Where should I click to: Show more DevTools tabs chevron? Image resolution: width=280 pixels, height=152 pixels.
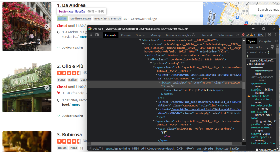[x=237, y=35]
